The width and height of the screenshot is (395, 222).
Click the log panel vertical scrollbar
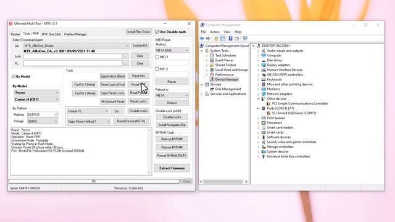[149, 151]
